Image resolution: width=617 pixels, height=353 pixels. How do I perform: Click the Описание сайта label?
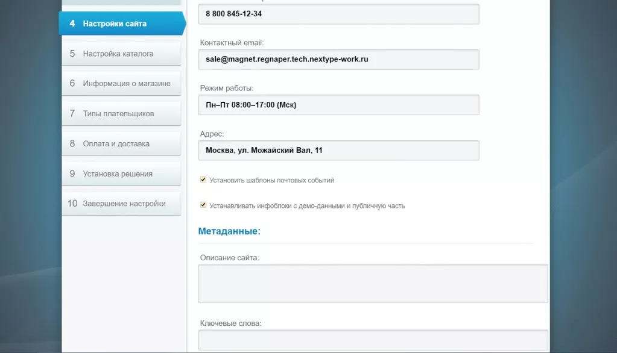click(x=229, y=257)
